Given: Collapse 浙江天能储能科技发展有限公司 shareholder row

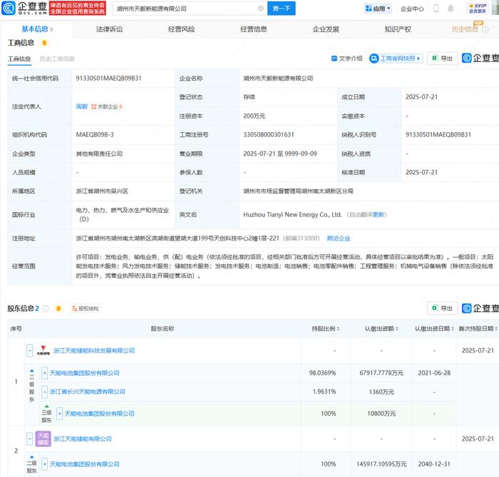Looking at the screenshot, I should [30, 351].
